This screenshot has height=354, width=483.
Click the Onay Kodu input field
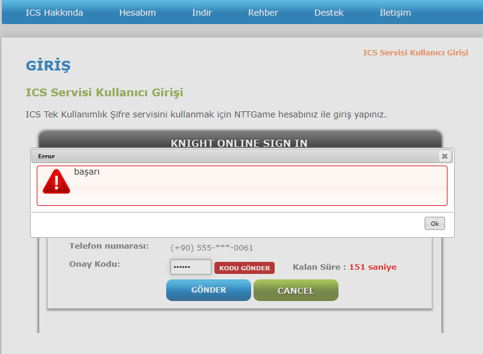click(191, 267)
